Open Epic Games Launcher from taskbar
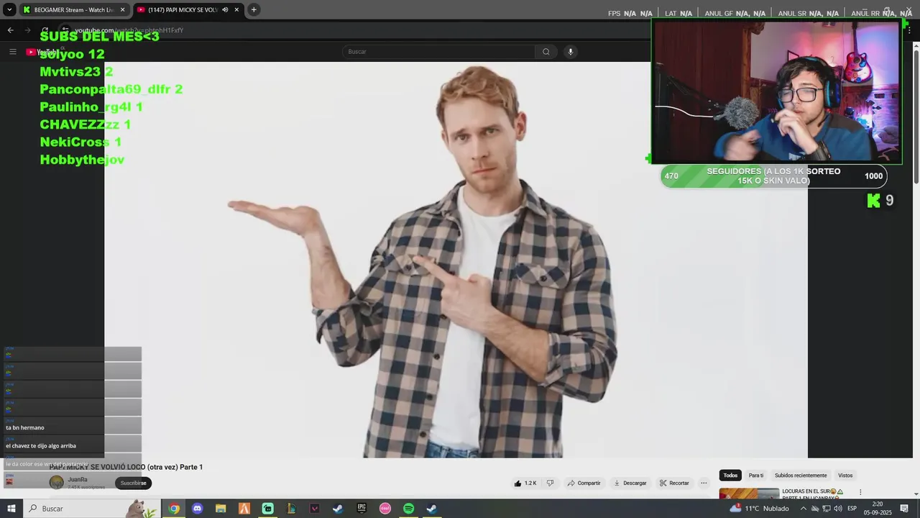The height and width of the screenshot is (518, 920). pyautogui.click(x=362, y=509)
